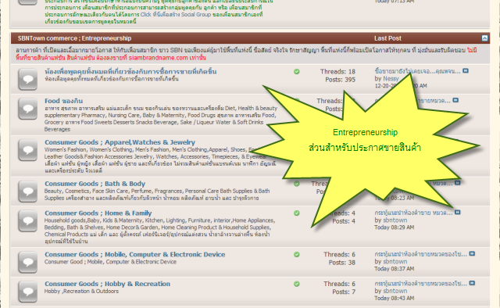Click the speech bubble icon beside Food forum
500x308 pixels.
click(28, 109)
